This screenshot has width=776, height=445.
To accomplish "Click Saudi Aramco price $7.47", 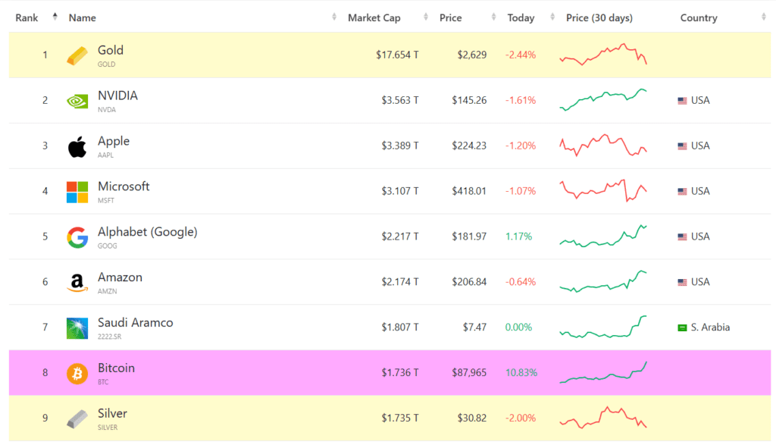I will (x=475, y=327).
